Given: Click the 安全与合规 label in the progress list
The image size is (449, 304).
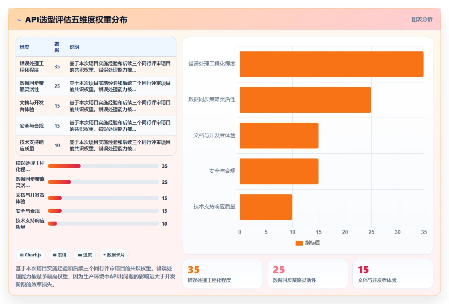Looking at the screenshot, I should 28,211.
